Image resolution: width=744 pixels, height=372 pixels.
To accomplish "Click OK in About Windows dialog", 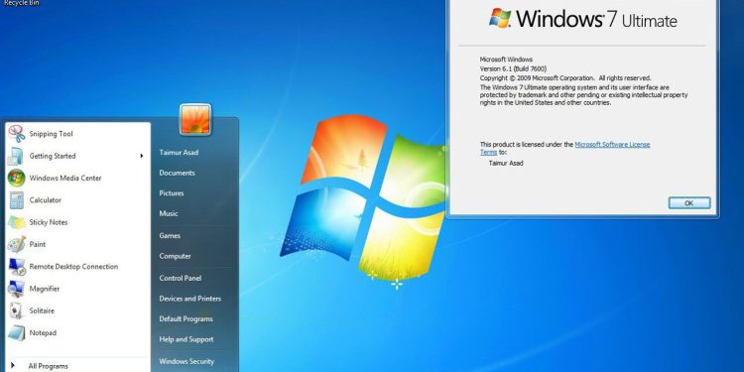I will pyautogui.click(x=689, y=203).
